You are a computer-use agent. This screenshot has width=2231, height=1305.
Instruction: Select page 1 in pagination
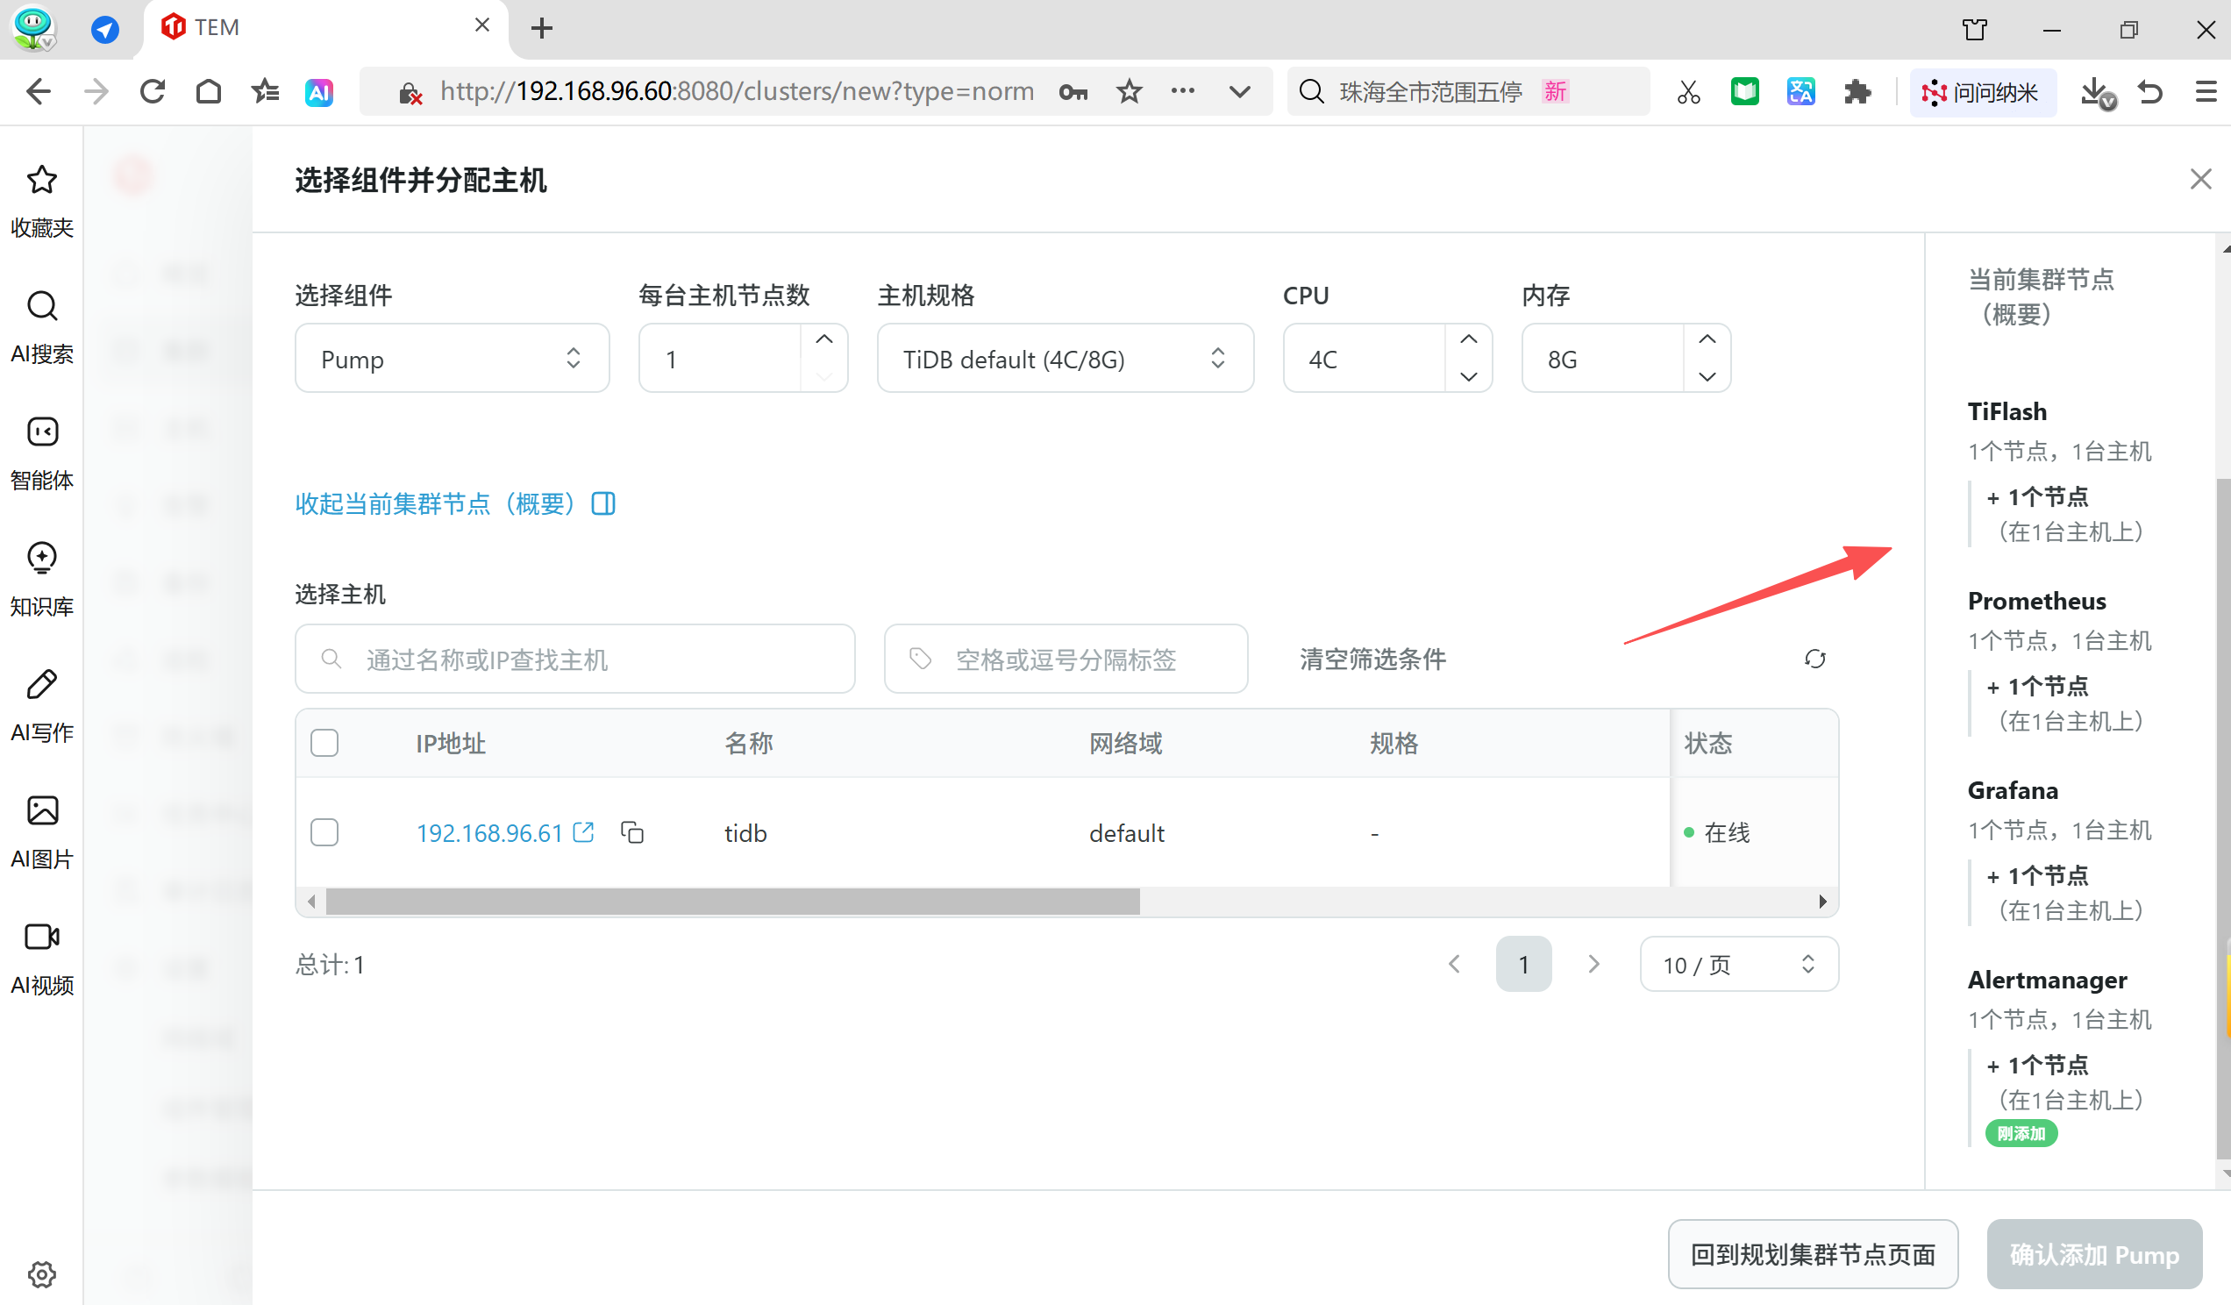coord(1522,964)
